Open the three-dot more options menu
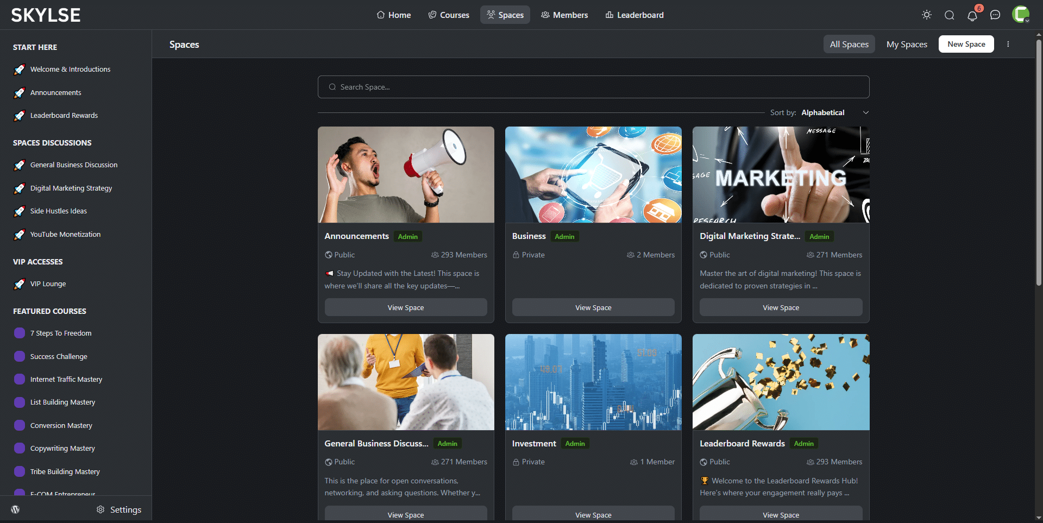1043x523 pixels. [1008, 44]
